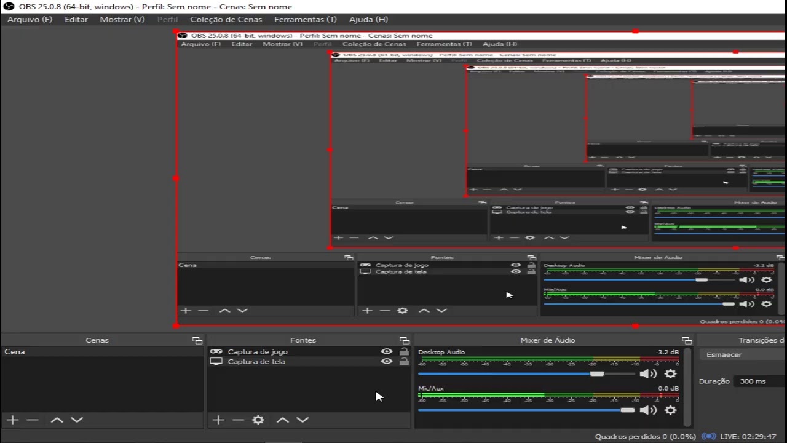Viewport: 787px width, 443px height.
Task: Click the monitor icon of Captura de tela
Action: tap(216, 362)
